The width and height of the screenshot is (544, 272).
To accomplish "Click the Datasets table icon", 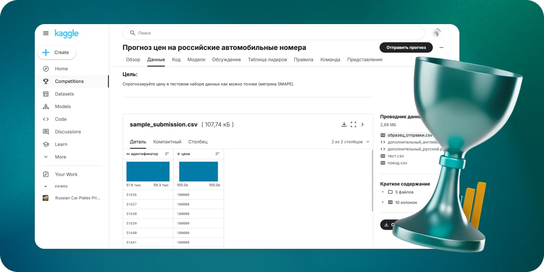I will [45, 94].
